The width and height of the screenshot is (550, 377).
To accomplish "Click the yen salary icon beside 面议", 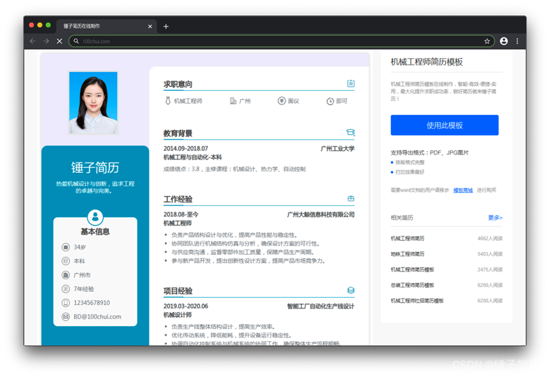I will 282,101.
